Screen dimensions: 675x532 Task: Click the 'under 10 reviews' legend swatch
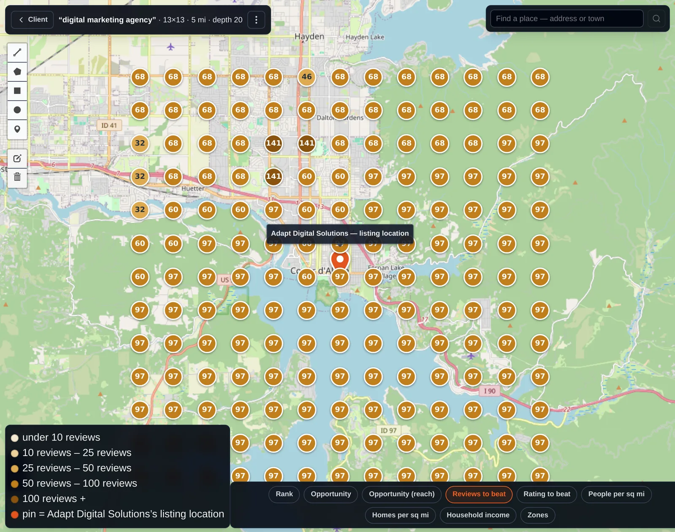(15, 438)
